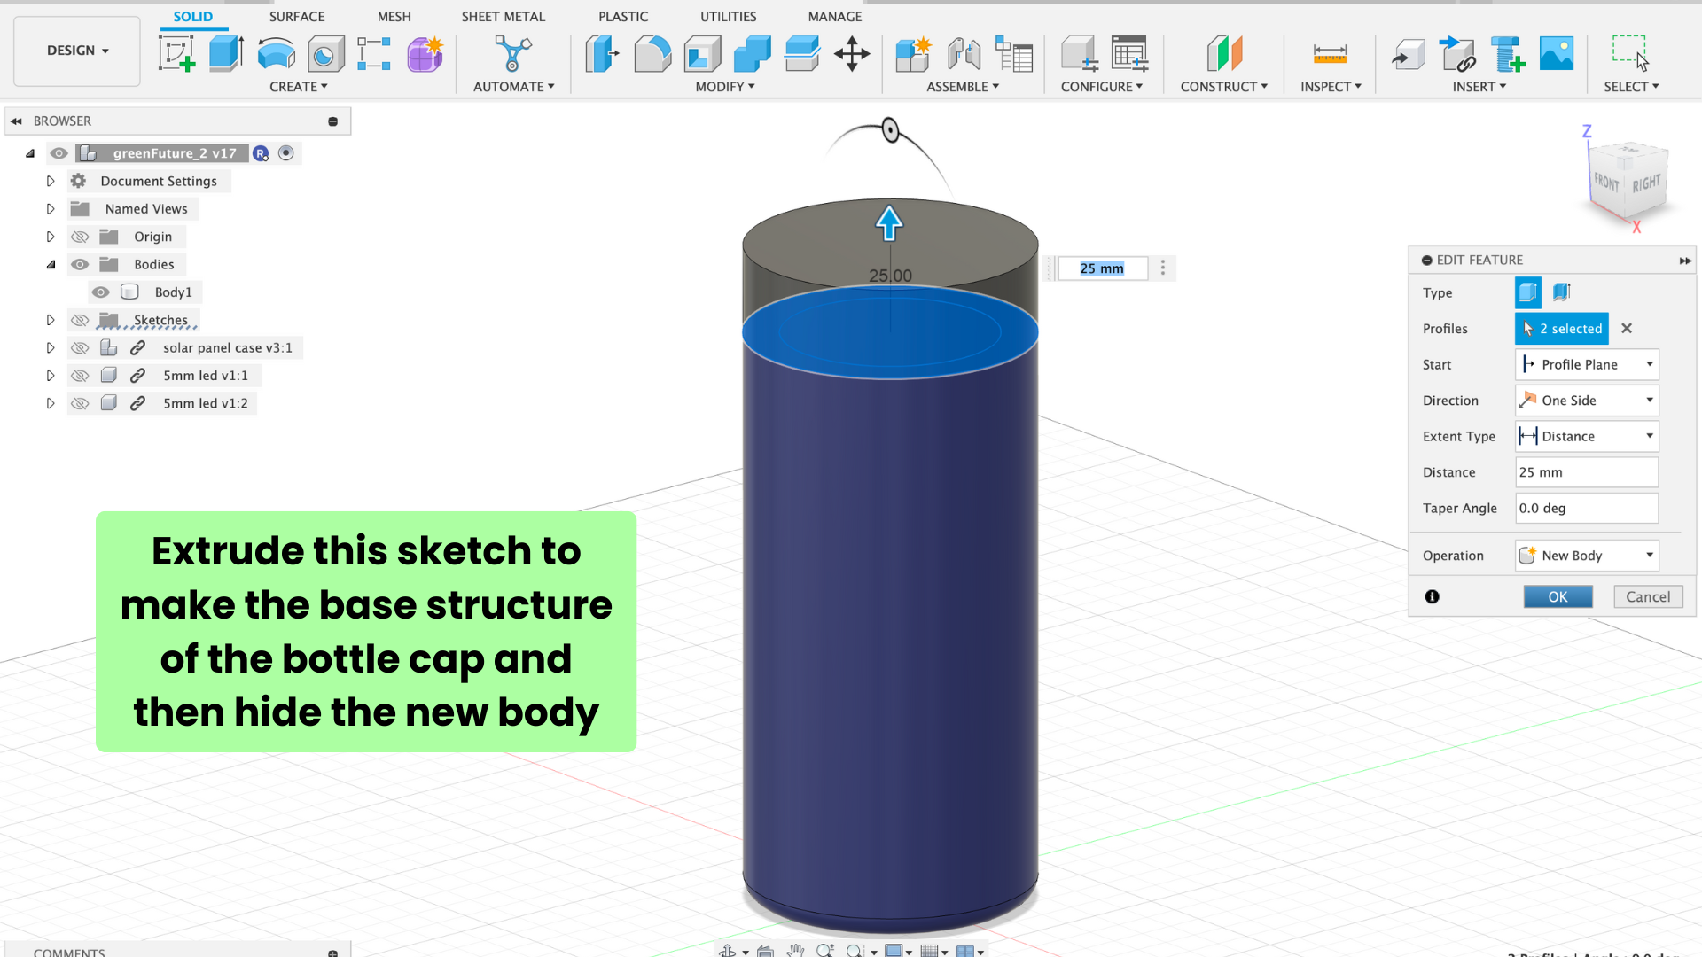Select the Fillet tool

[652, 54]
